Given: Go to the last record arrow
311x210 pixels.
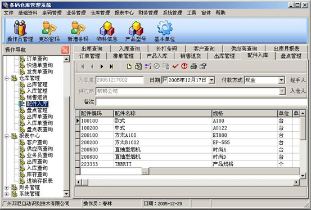Looking at the screenshot, I should click(x=111, y=66).
